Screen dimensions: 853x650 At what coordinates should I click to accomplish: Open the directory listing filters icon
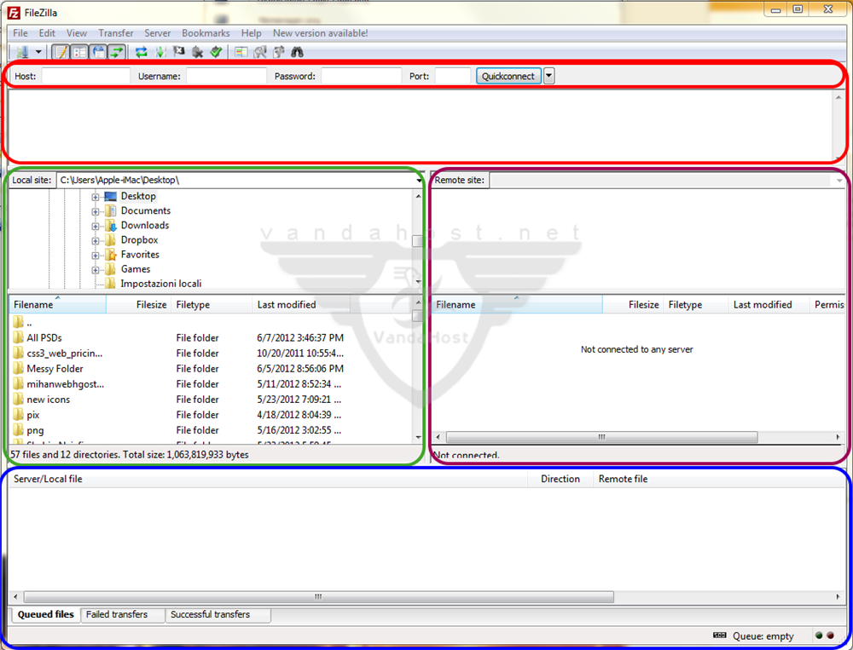[241, 52]
